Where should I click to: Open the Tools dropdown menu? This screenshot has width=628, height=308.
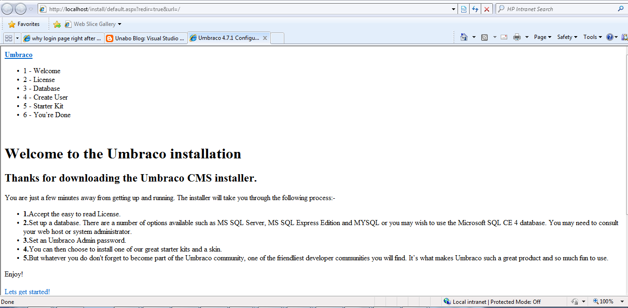(592, 37)
